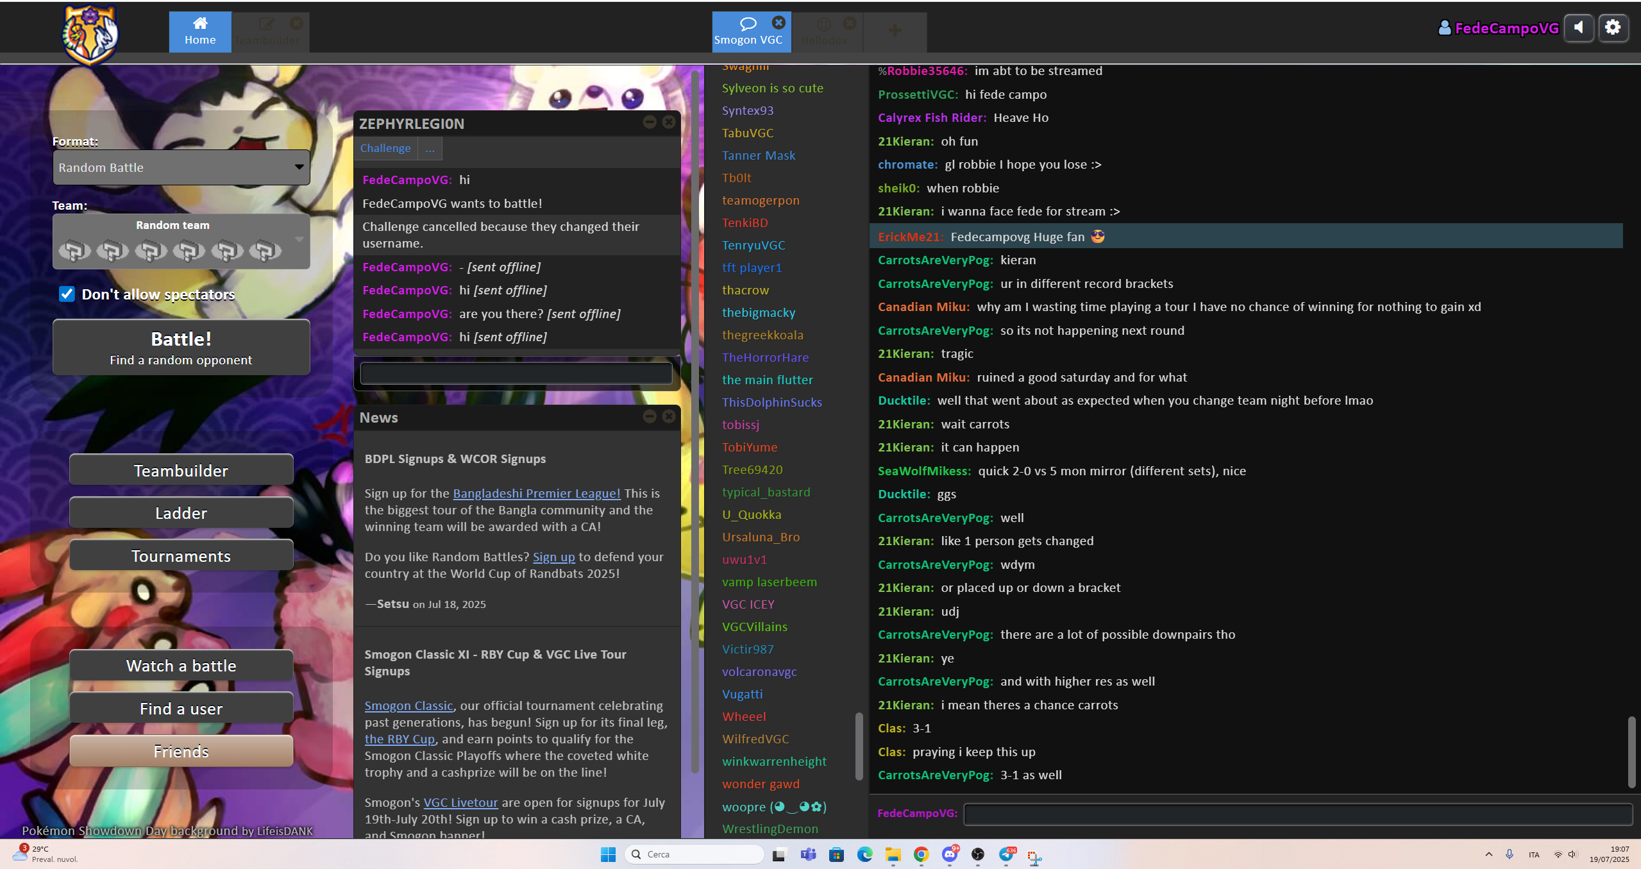The height and width of the screenshot is (869, 1641).
Task: Open the Home tab
Action: pos(200,31)
